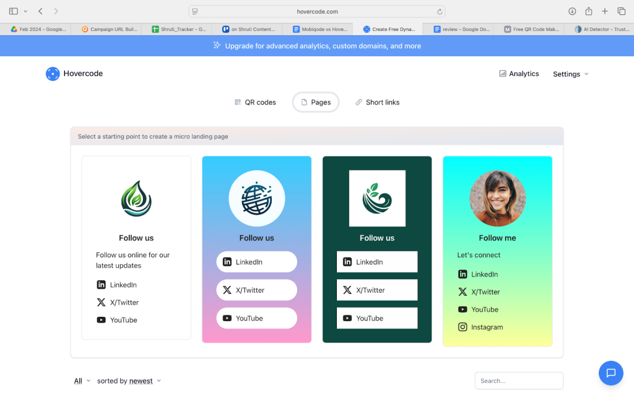Toggle the Safari sidebar button
634x396 pixels.
pos(14,11)
